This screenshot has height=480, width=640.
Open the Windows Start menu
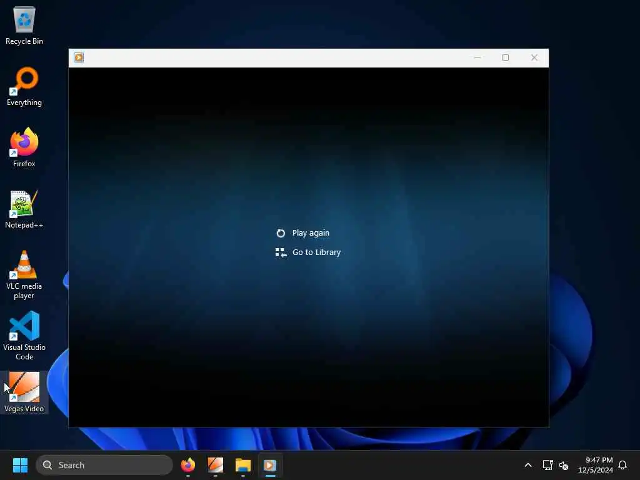coord(20,465)
